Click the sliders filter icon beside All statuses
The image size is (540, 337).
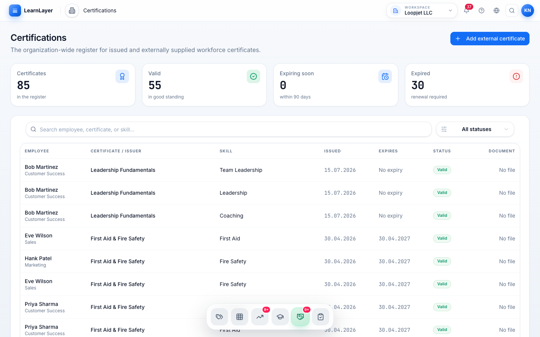(x=444, y=129)
